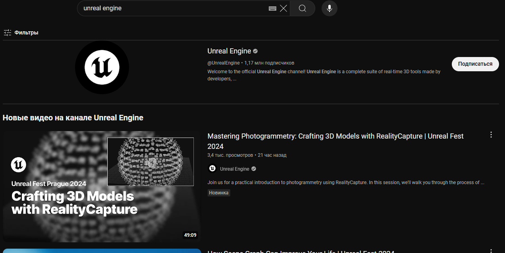This screenshot has height=253, width=505.
Task: Click the 49:09 duration label on thumbnail
Action: click(x=190, y=235)
